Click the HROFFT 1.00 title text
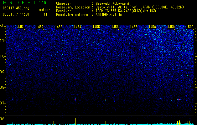This screenshot has height=125, width=197. [x=25, y=2]
